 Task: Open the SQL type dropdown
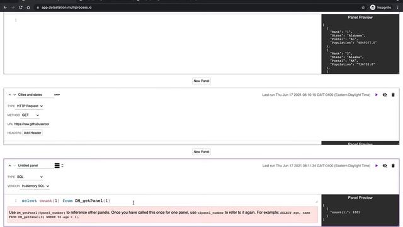coord(30,177)
